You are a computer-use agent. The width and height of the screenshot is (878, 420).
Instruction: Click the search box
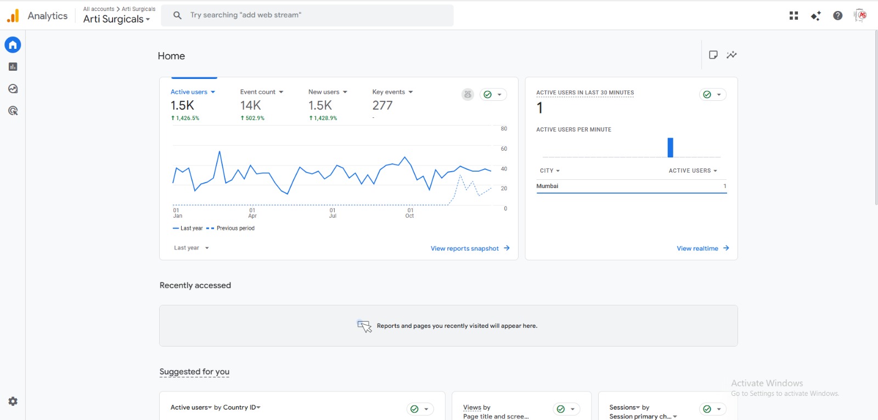[307, 15]
